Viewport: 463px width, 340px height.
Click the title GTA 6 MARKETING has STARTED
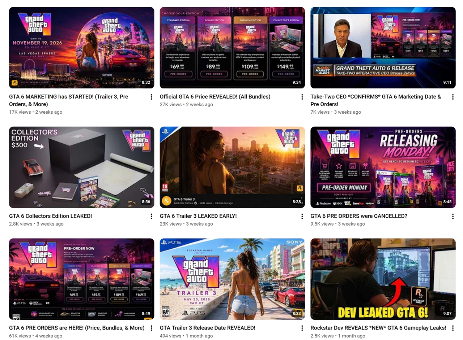coord(69,100)
